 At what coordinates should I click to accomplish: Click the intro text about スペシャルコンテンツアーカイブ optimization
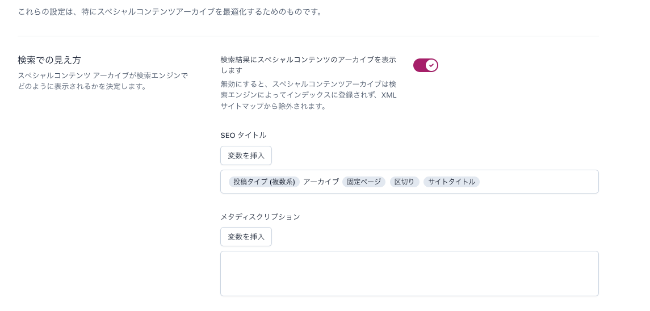170,11
